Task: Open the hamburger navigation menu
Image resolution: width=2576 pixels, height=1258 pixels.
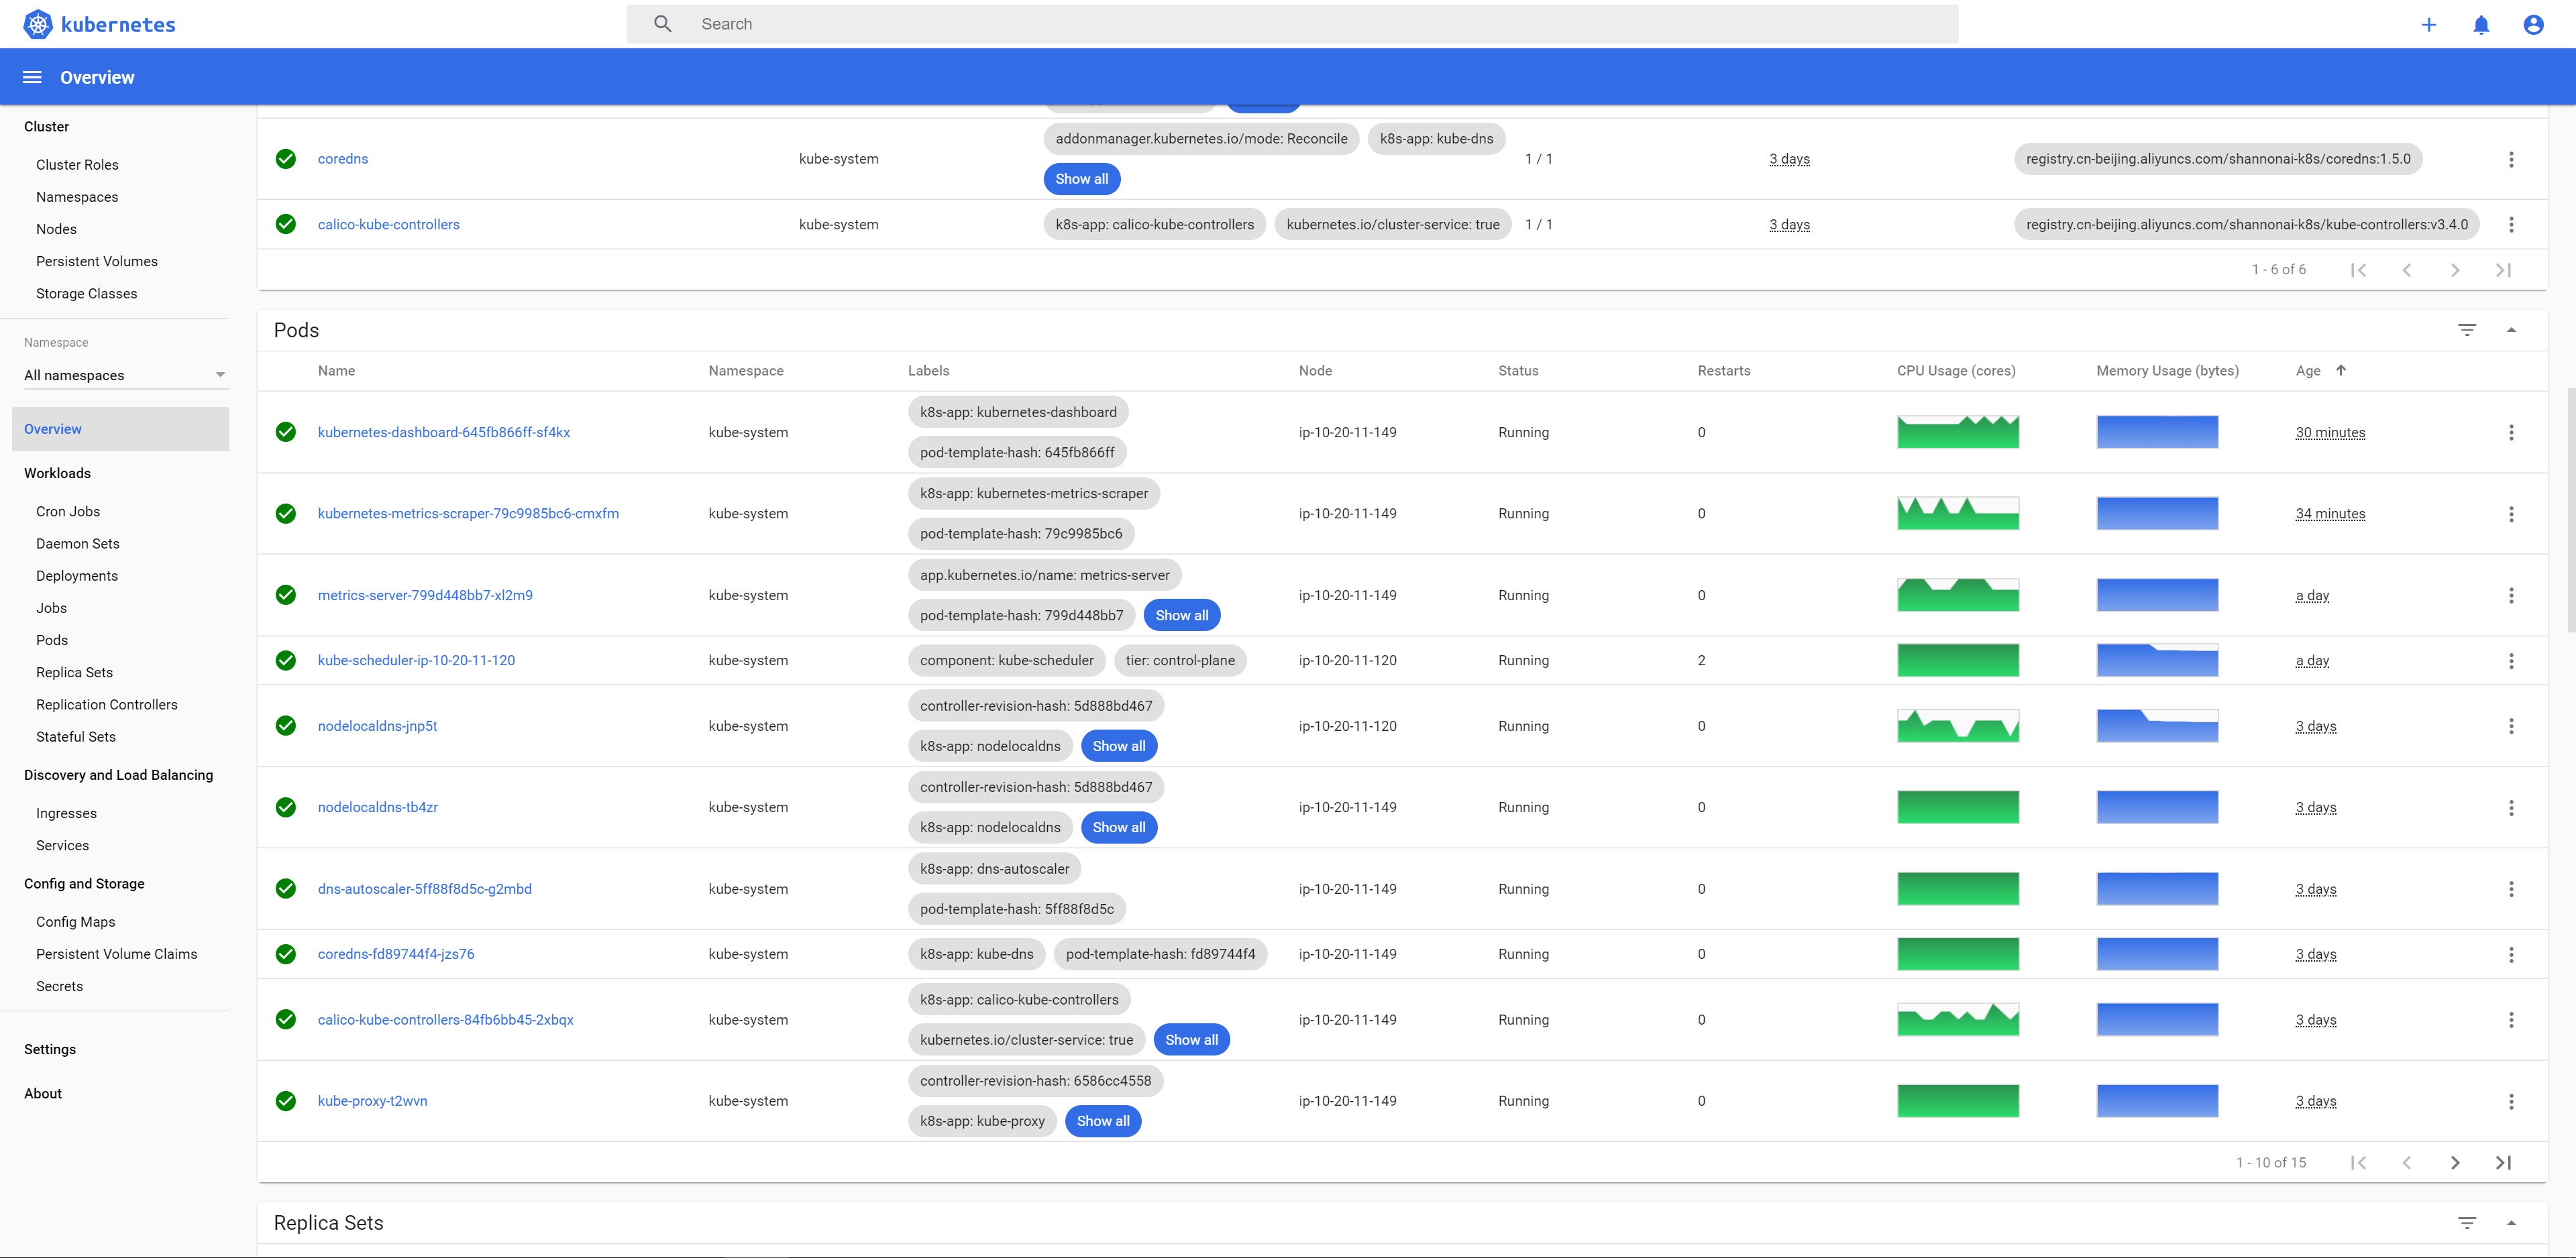Action: point(32,77)
